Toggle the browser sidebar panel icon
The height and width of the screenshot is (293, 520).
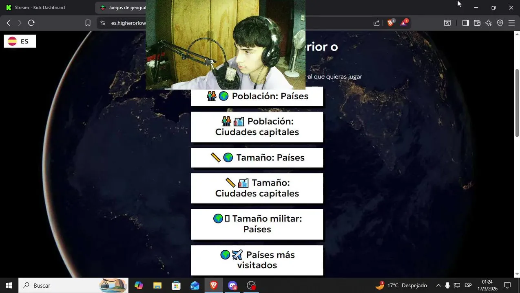click(465, 23)
